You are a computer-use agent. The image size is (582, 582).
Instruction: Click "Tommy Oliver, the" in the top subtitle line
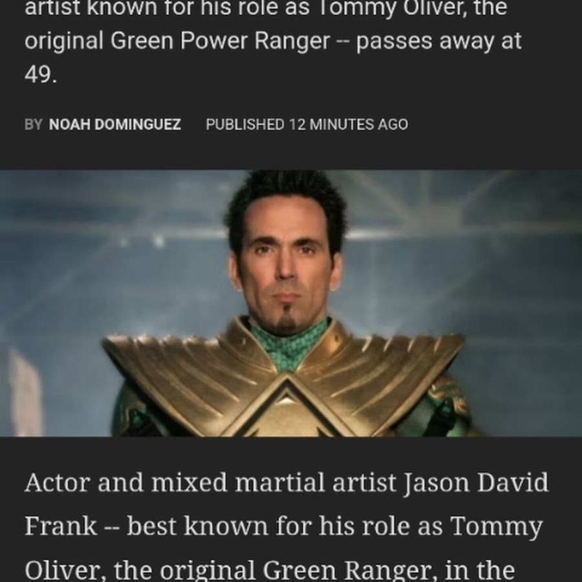tap(411, 8)
